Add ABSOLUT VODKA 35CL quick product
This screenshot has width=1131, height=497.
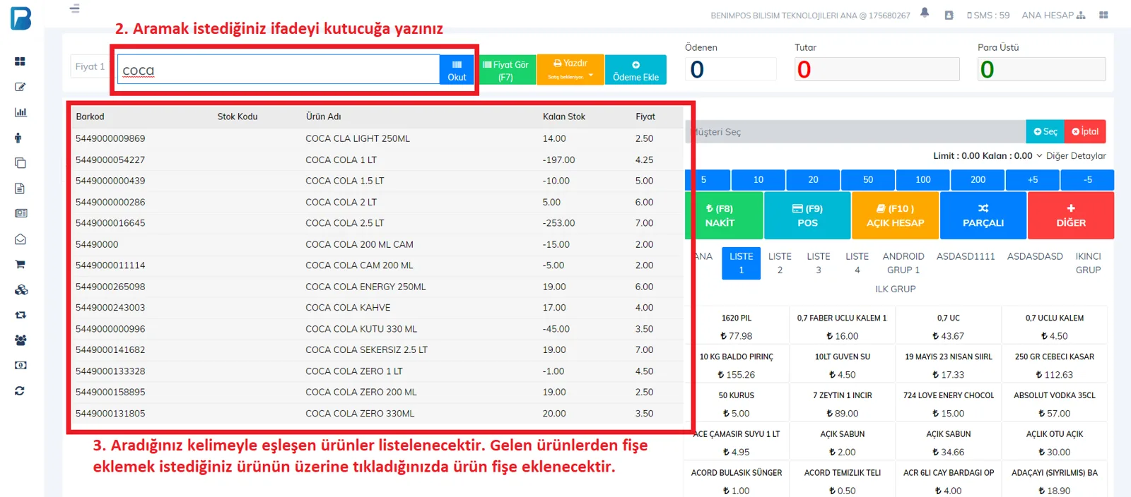pyautogui.click(x=1055, y=405)
